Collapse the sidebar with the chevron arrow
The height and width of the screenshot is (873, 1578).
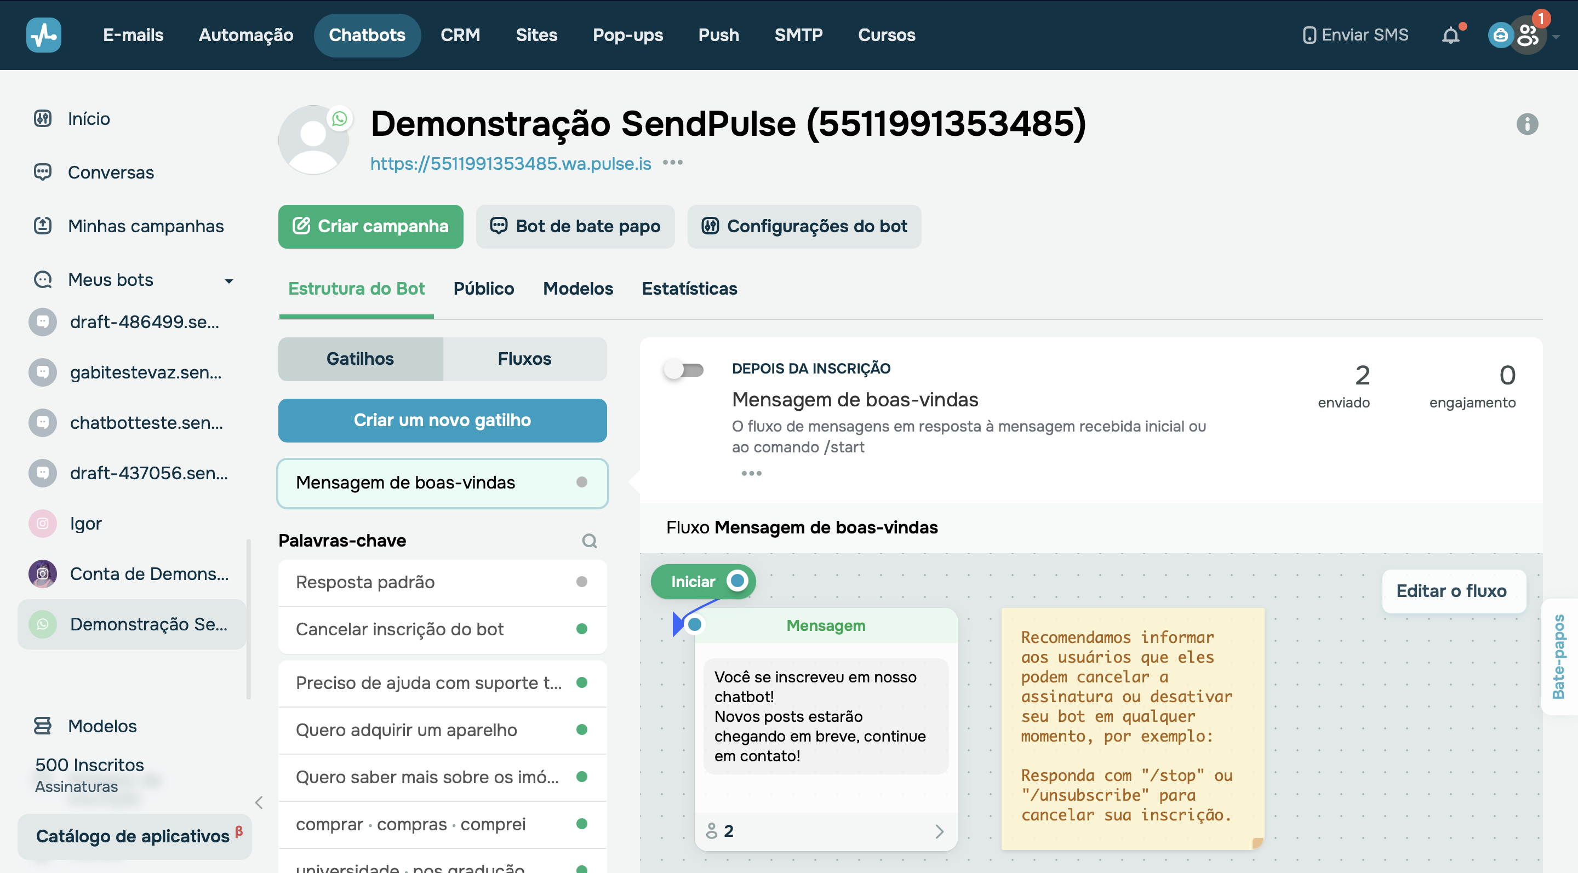[259, 802]
